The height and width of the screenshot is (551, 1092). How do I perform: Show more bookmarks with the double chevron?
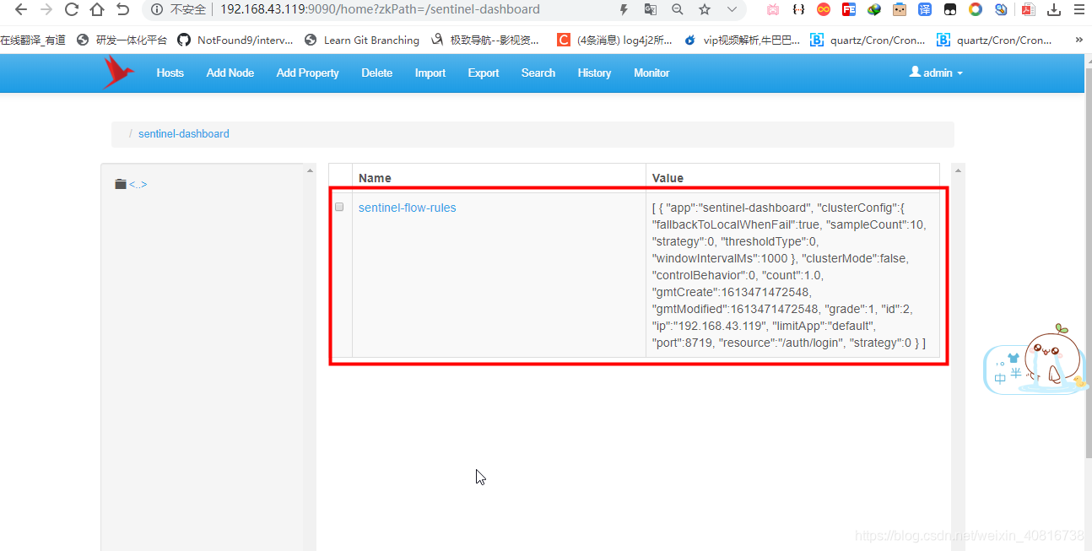pyautogui.click(x=1079, y=40)
